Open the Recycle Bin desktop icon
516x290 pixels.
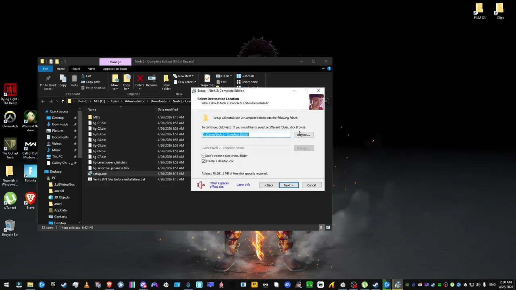click(10, 228)
